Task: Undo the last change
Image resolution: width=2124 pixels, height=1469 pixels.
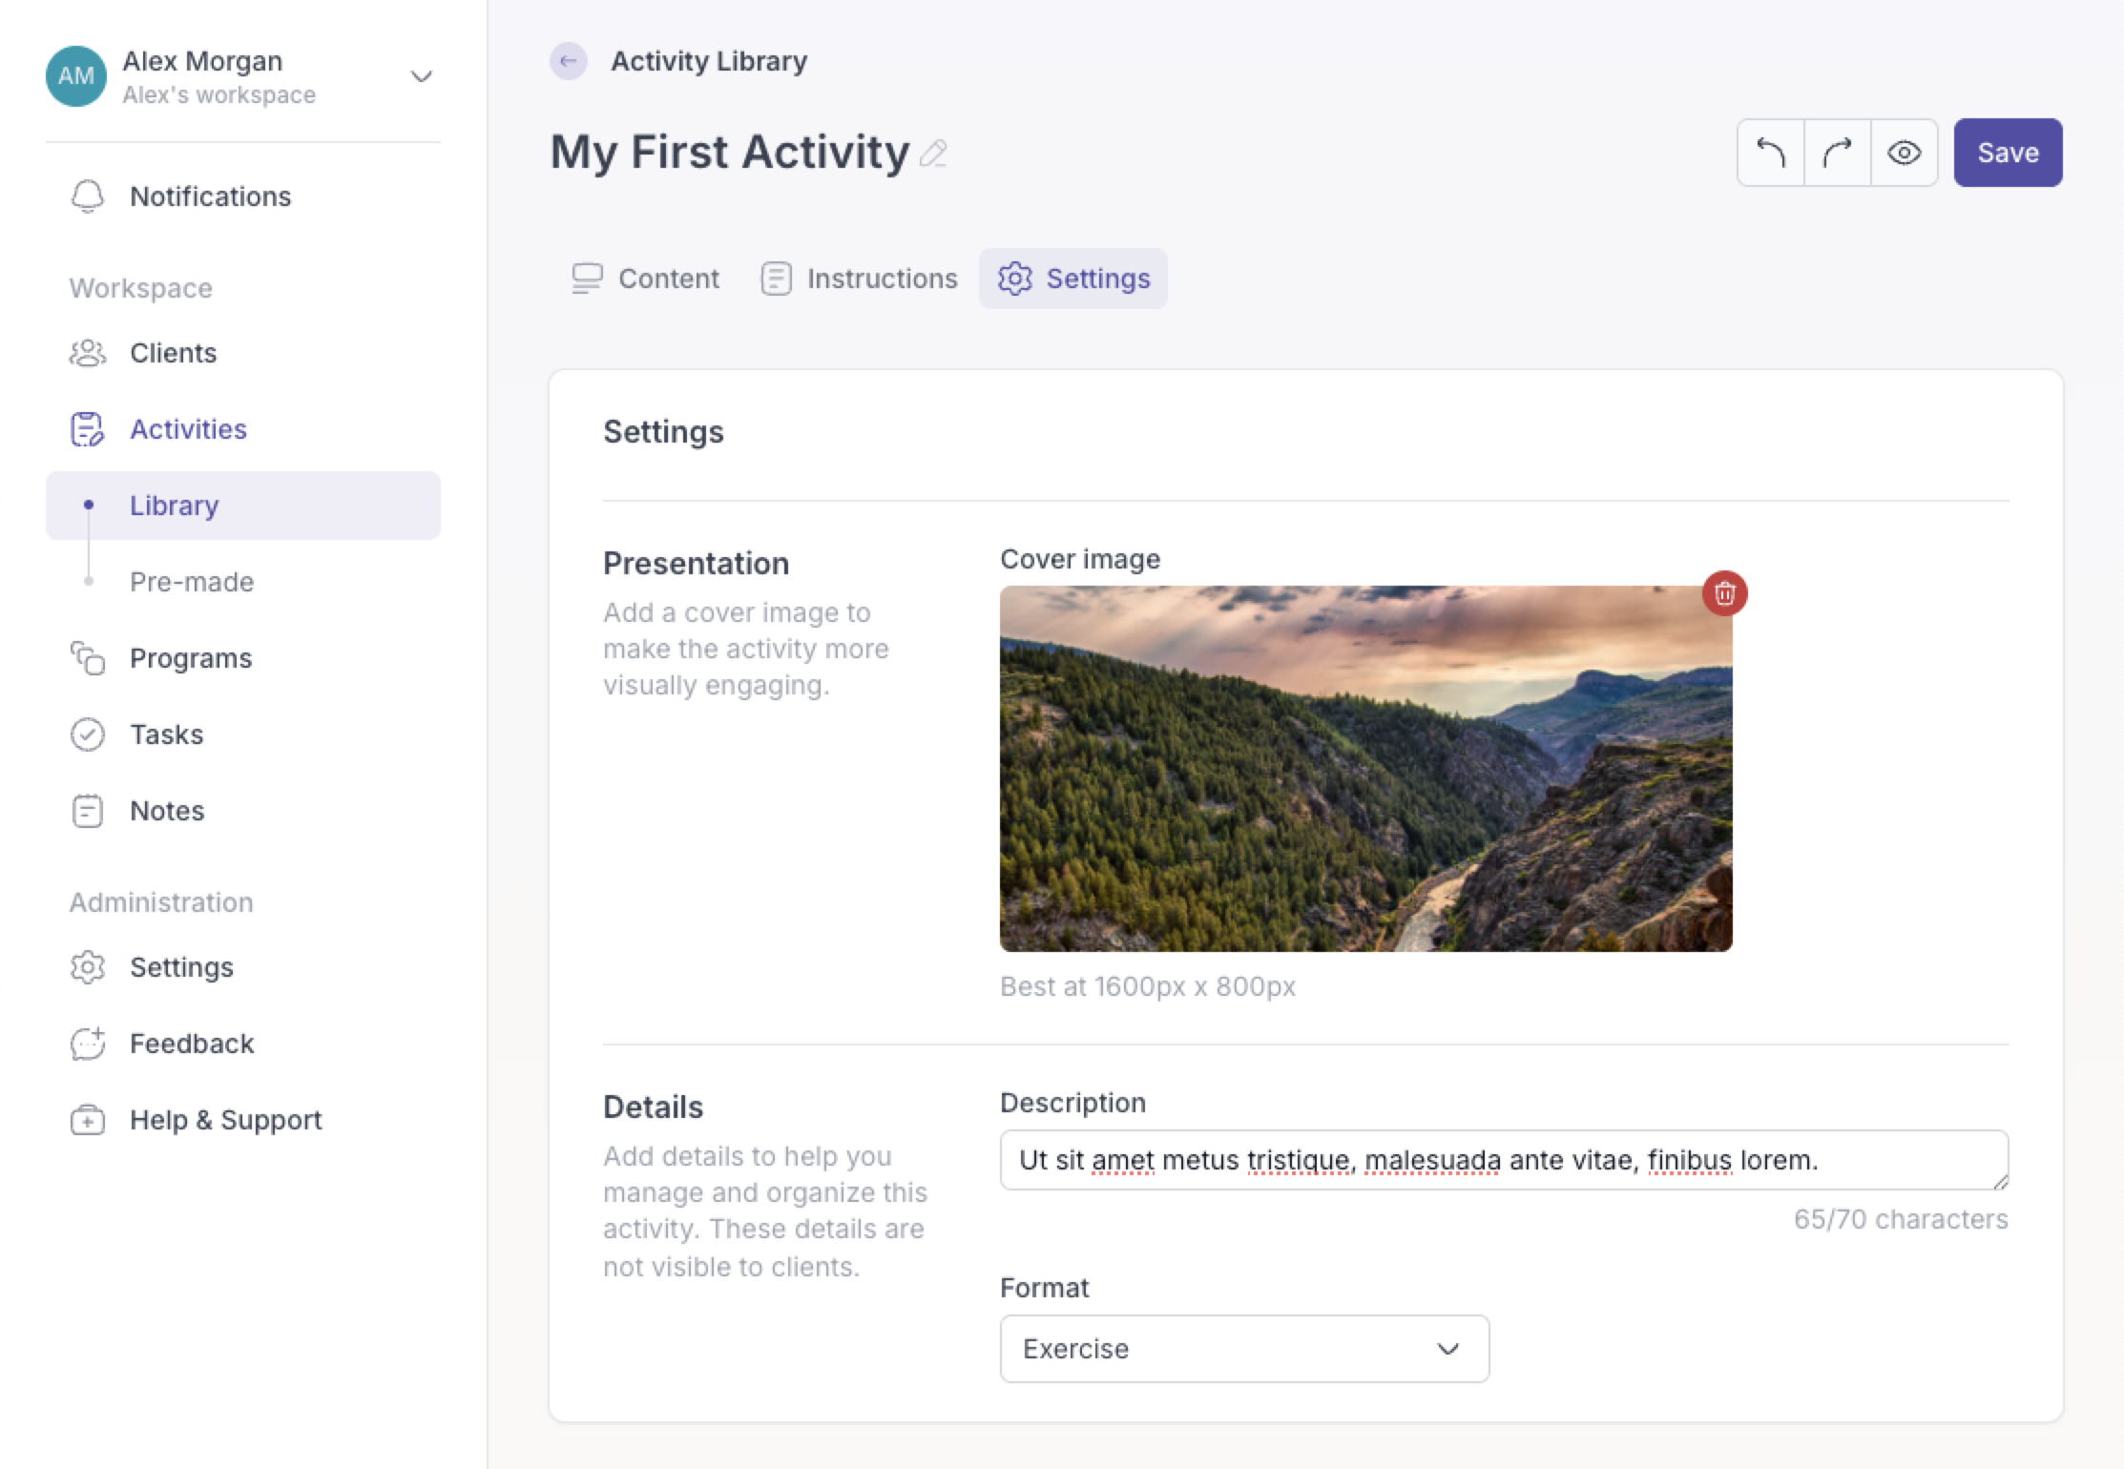Action: pyautogui.click(x=1771, y=153)
